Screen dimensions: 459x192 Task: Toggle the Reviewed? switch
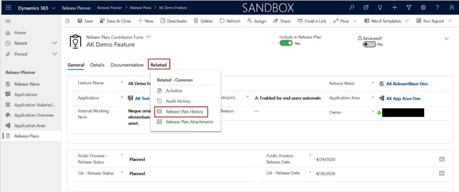369,44
